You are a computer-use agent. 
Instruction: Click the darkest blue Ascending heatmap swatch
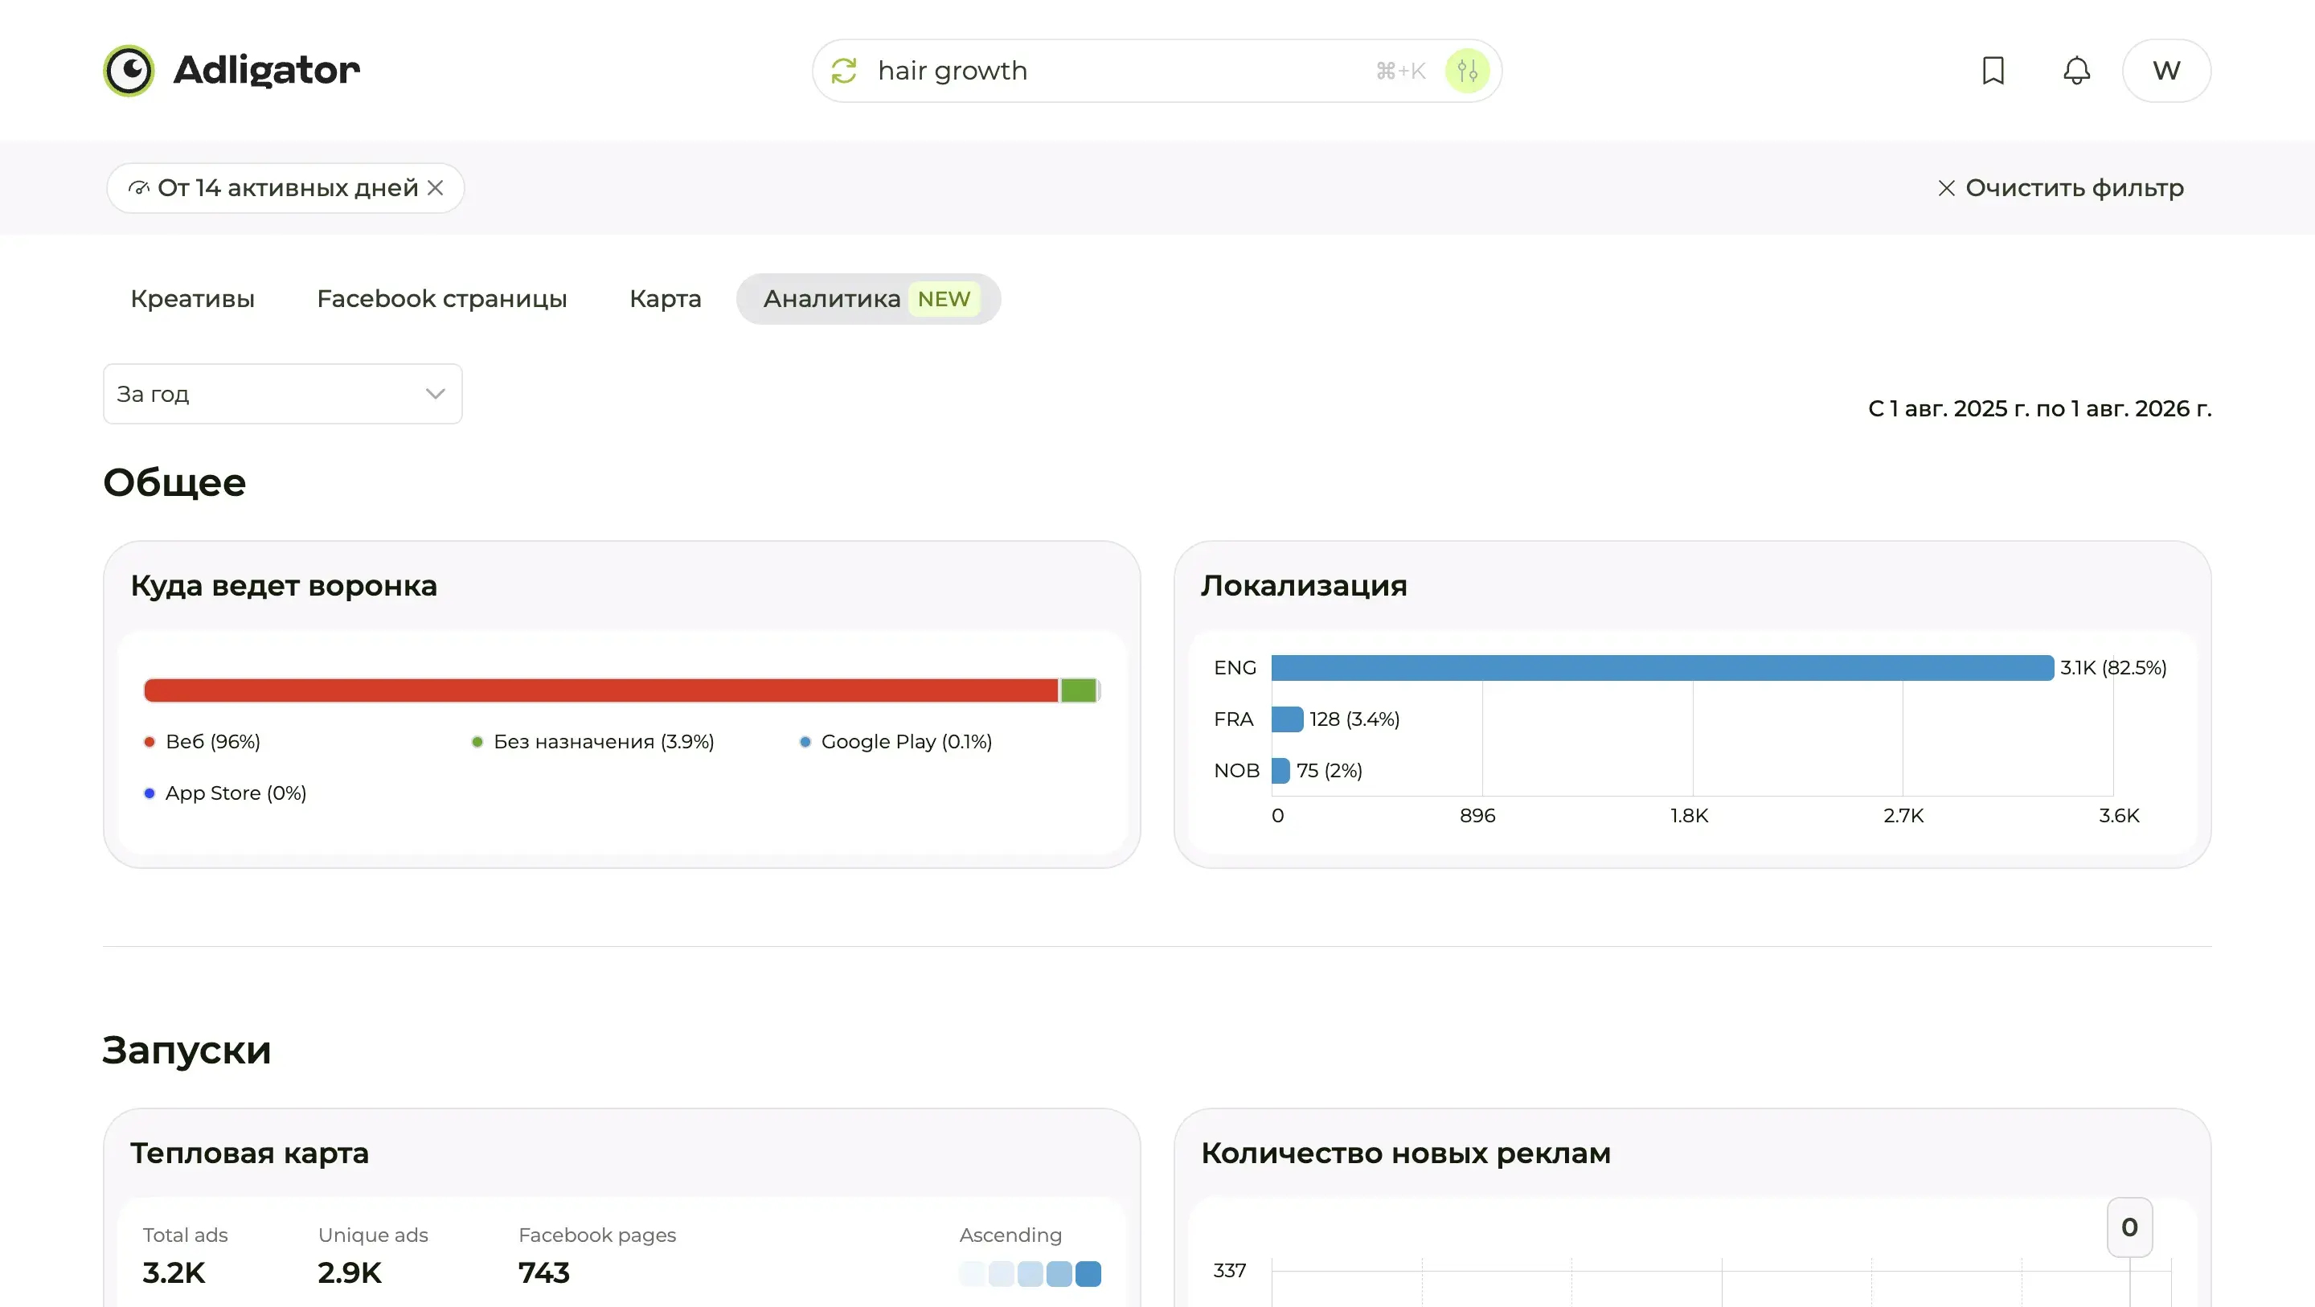[1088, 1274]
